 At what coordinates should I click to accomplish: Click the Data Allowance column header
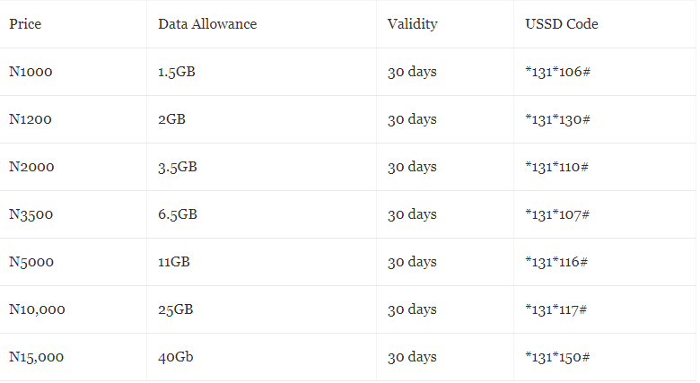tap(207, 24)
